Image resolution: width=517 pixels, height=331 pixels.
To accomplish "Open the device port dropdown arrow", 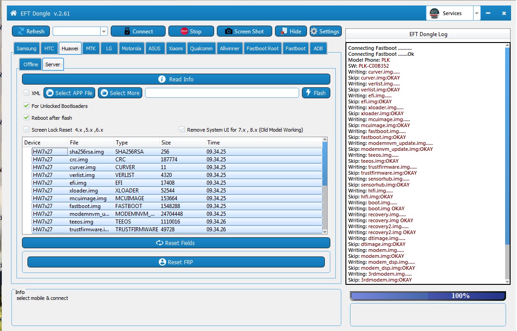I will coord(104,31).
